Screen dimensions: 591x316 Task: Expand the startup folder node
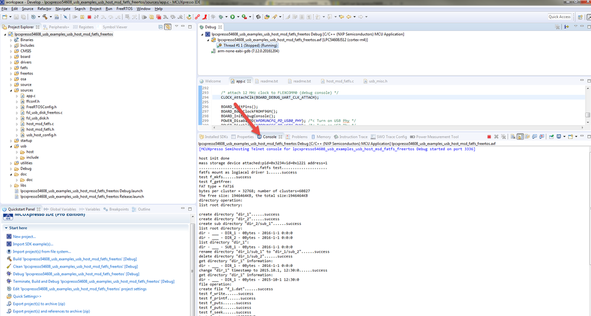11,141
